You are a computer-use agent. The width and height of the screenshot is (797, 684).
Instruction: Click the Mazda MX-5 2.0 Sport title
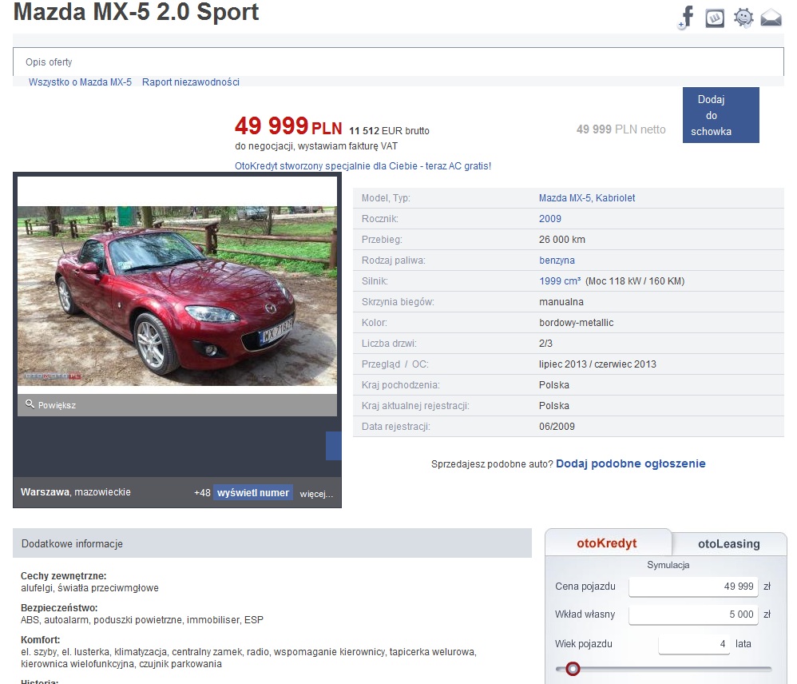tap(137, 12)
